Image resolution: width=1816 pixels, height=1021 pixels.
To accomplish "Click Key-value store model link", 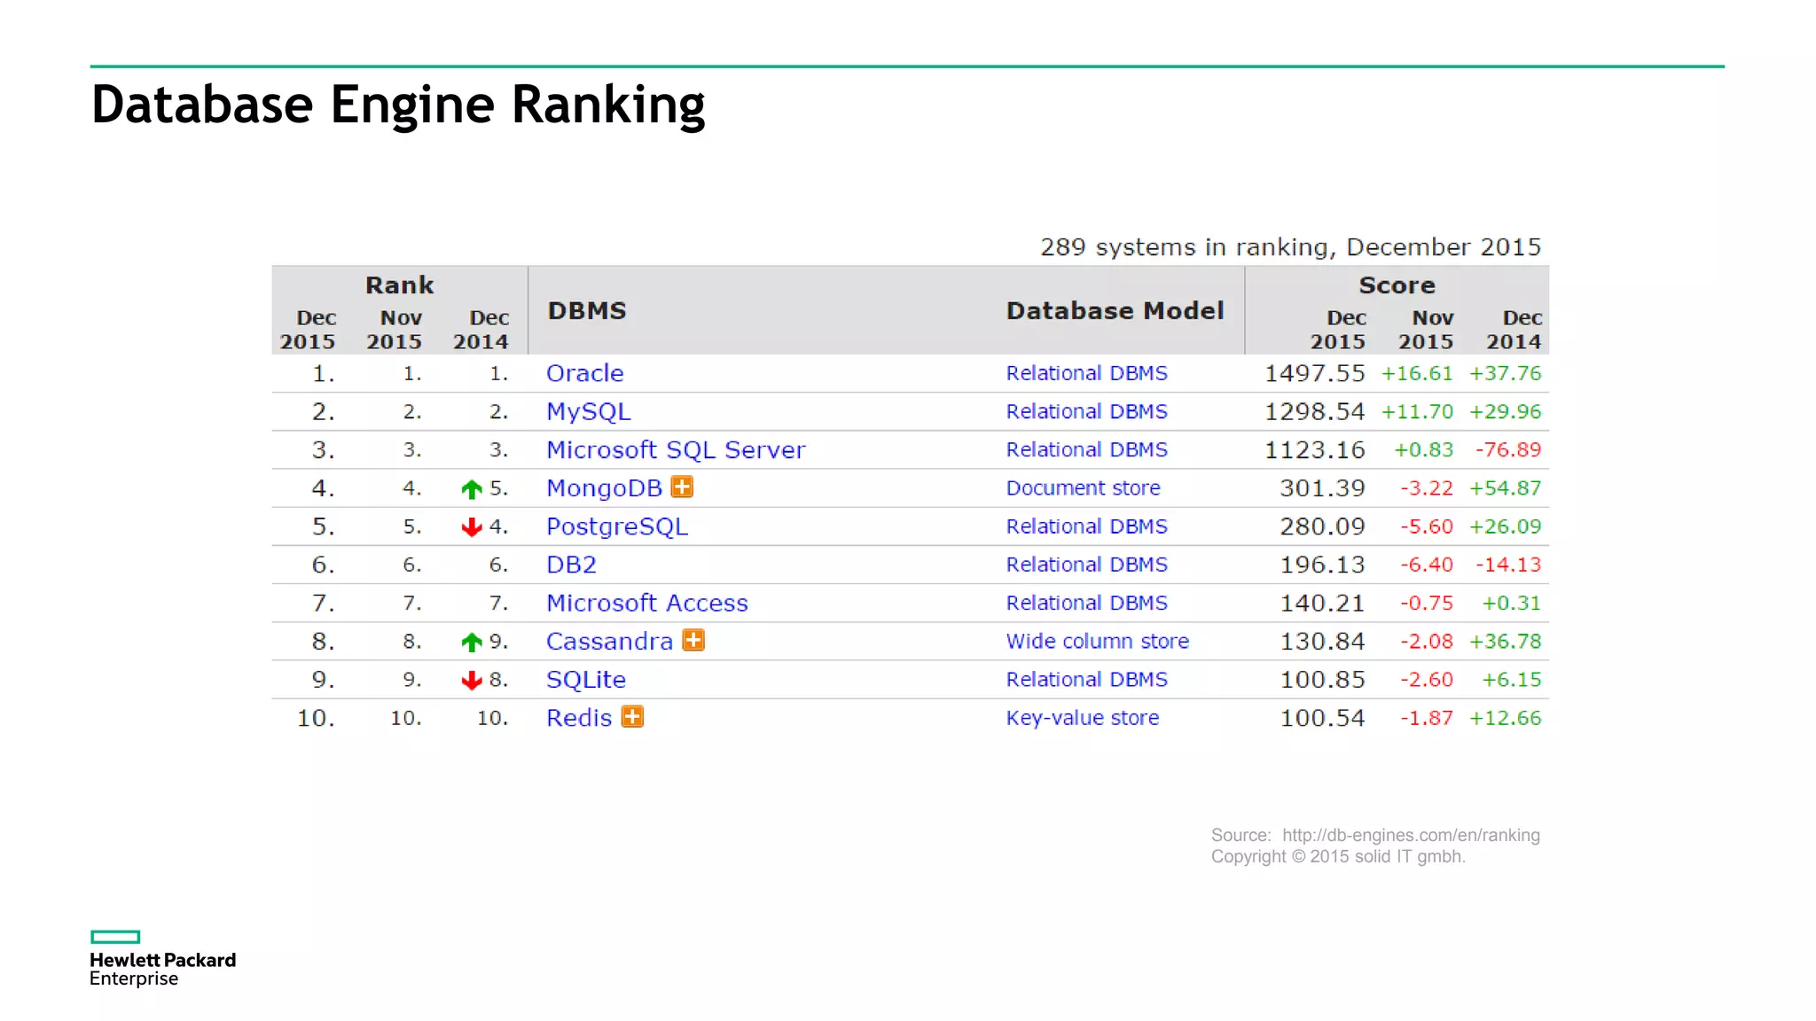I will click(1082, 718).
